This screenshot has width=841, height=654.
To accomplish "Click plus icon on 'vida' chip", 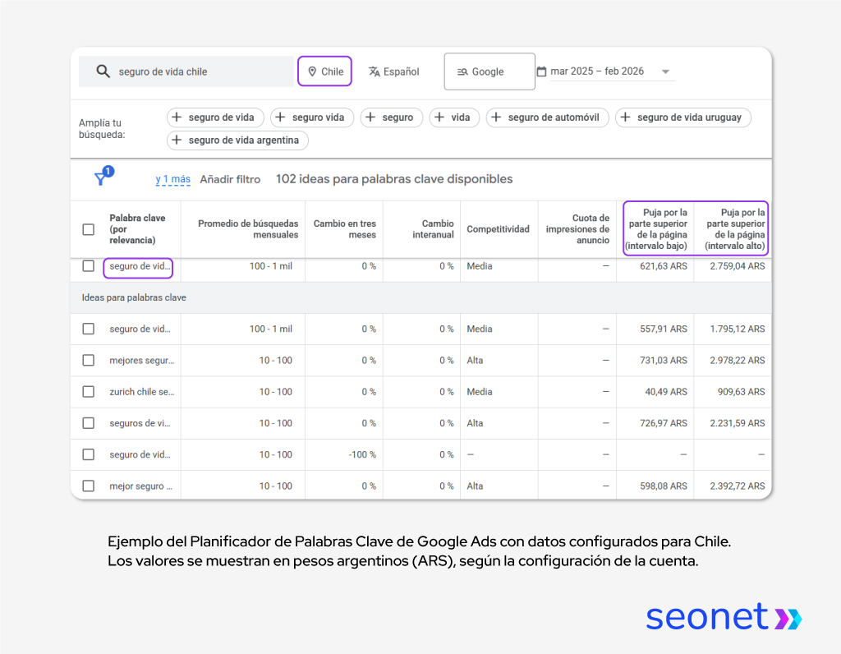I will 439,117.
